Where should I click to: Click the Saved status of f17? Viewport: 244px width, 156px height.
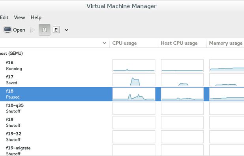click(x=12, y=83)
